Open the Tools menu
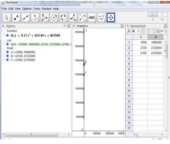Viewport: 170px width, 144px height. [x=37, y=9]
